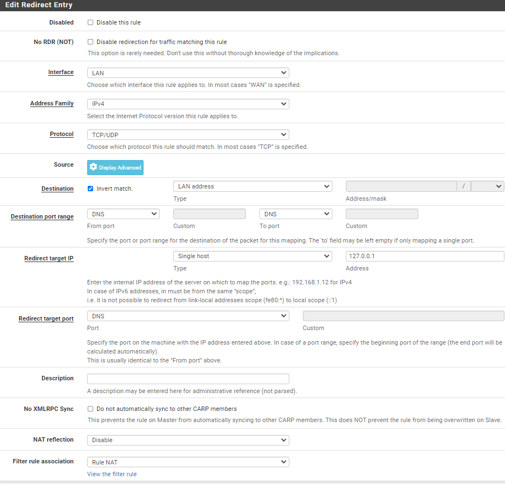505x484 pixels.
Task: Enable the Disable this rule checkbox
Action: pyautogui.click(x=90, y=23)
